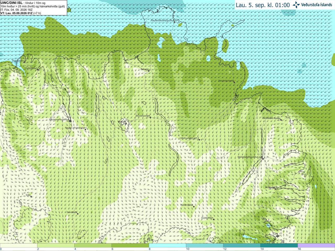Click the Sandvíkurheiði station marker
This screenshot has height=251, width=335.
coord(234,82)
